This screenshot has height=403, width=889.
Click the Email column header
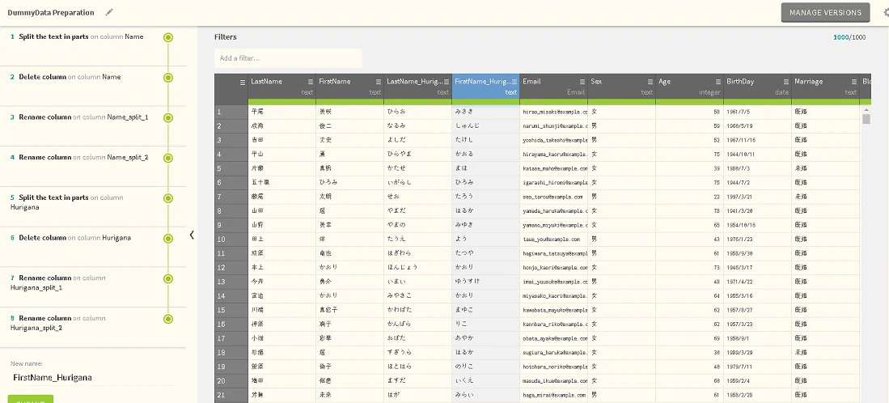pyautogui.click(x=553, y=86)
